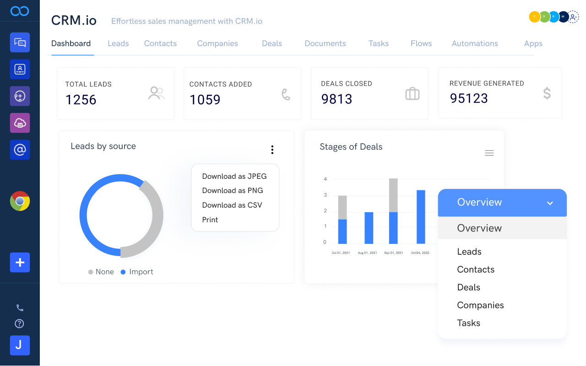Screen dimensions: 586x366
Task: Click the Oct04, 2020 bar
Action: click(421, 217)
